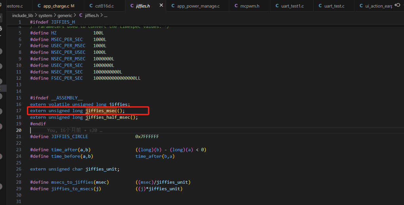
Task: Switch to the app_charge.c tab
Action: [x=56, y=6]
